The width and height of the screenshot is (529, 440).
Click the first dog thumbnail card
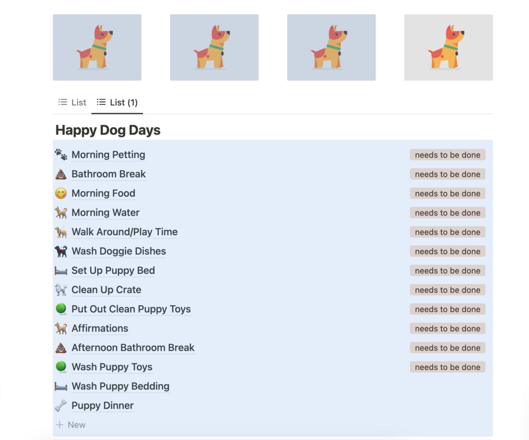click(x=97, y=47)
